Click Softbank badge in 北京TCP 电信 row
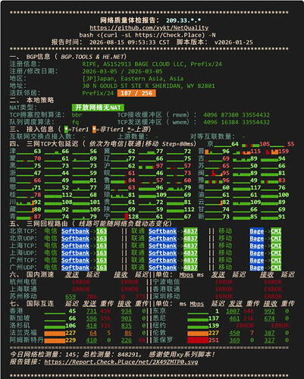The width and height of the screenshot is (304, 379). tap(75, 231)
